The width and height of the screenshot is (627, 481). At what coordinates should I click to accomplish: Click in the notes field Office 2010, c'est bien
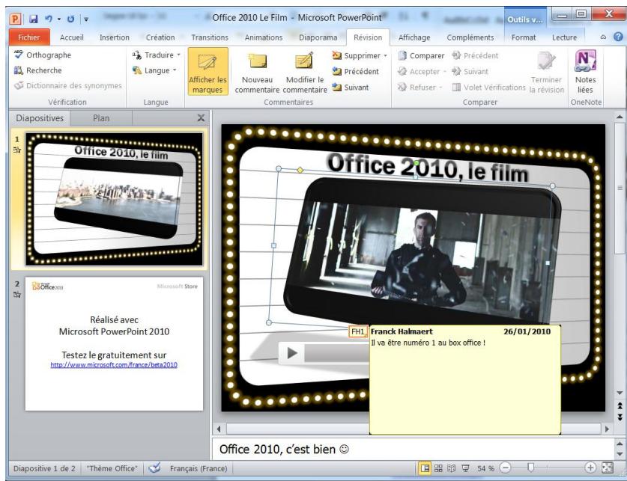coord(414,449)
